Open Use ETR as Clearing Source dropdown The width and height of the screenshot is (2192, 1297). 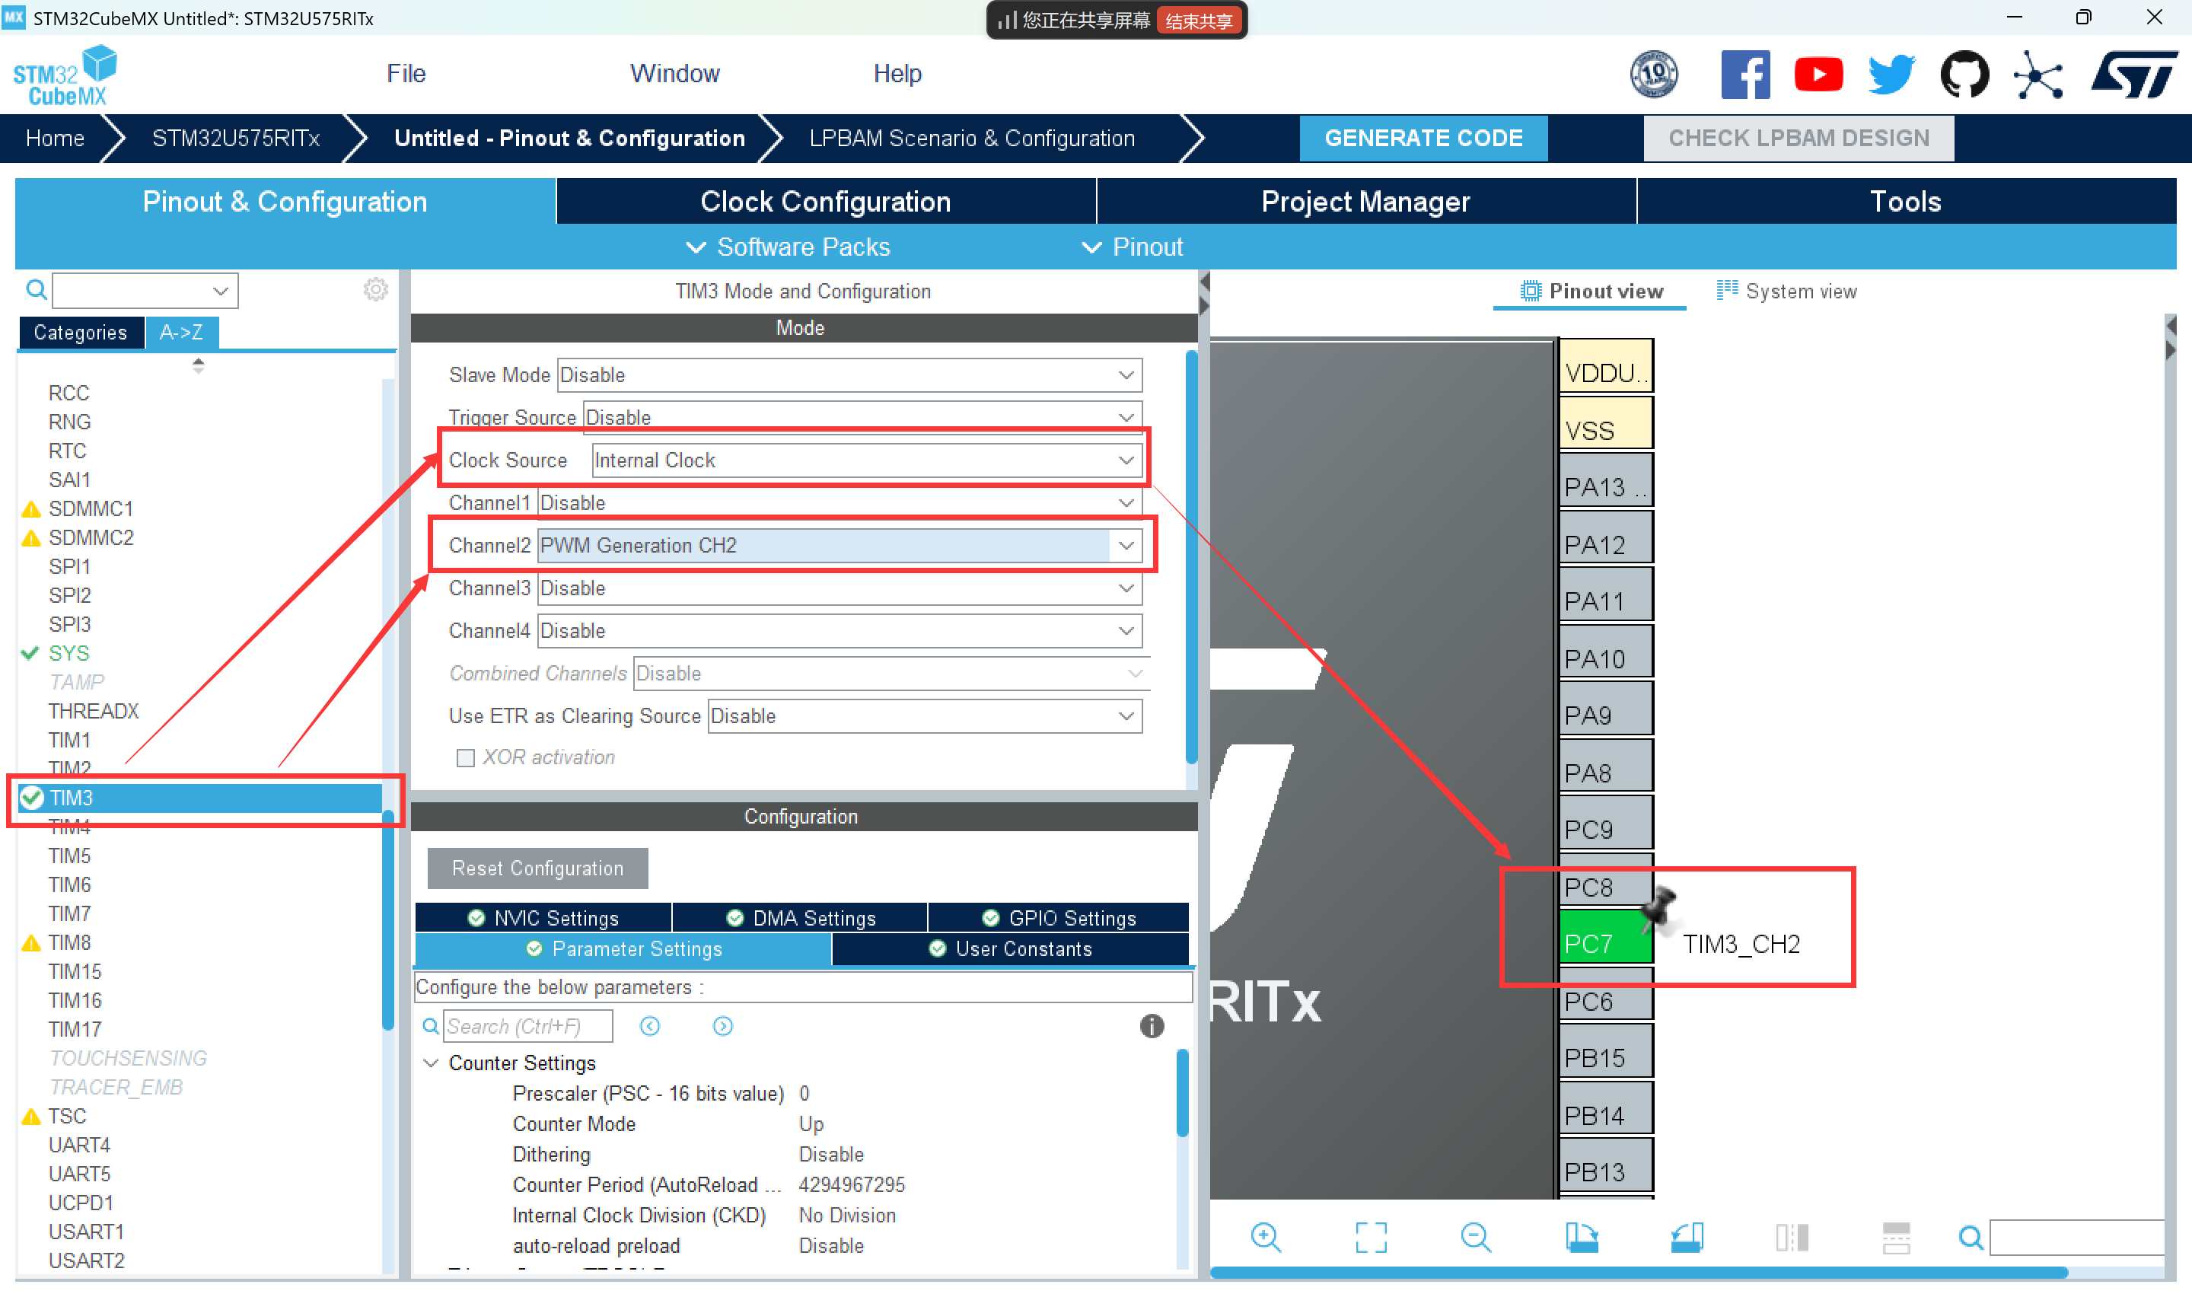(926, 715)
